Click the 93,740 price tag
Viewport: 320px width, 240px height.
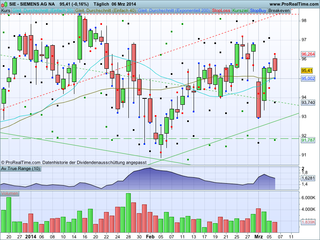coord(308,103)
